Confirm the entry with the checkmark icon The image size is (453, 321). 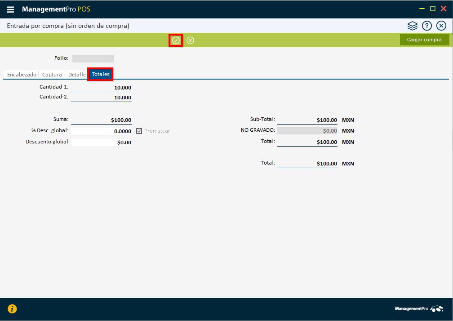click(x=176, y=40)
